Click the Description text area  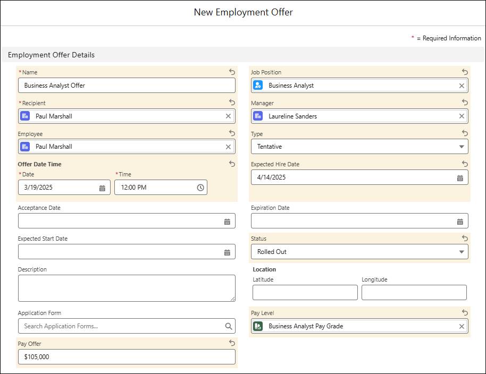coord(127,287)
